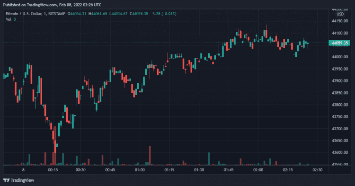Click the Published on TradingView.com header text
355x186 pixels.
52,5
